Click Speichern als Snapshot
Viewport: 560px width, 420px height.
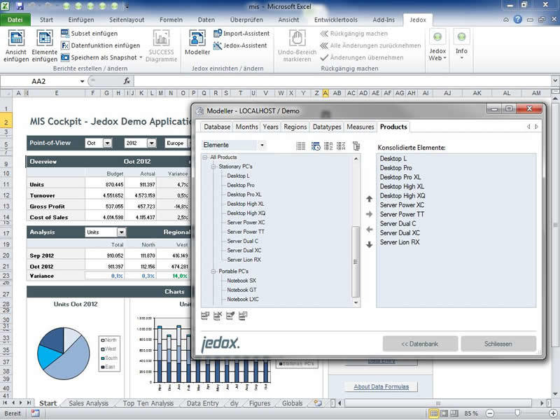(x=101, y=57)
